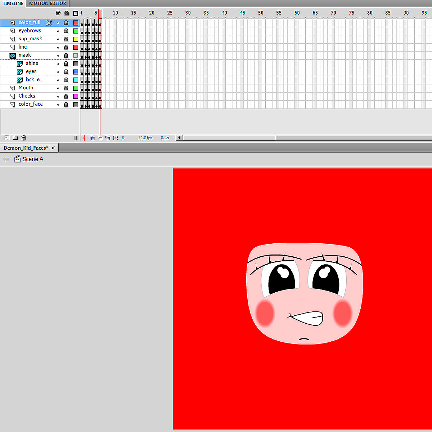Switch to the MOTION EDITOR tab

click(48, 3)
